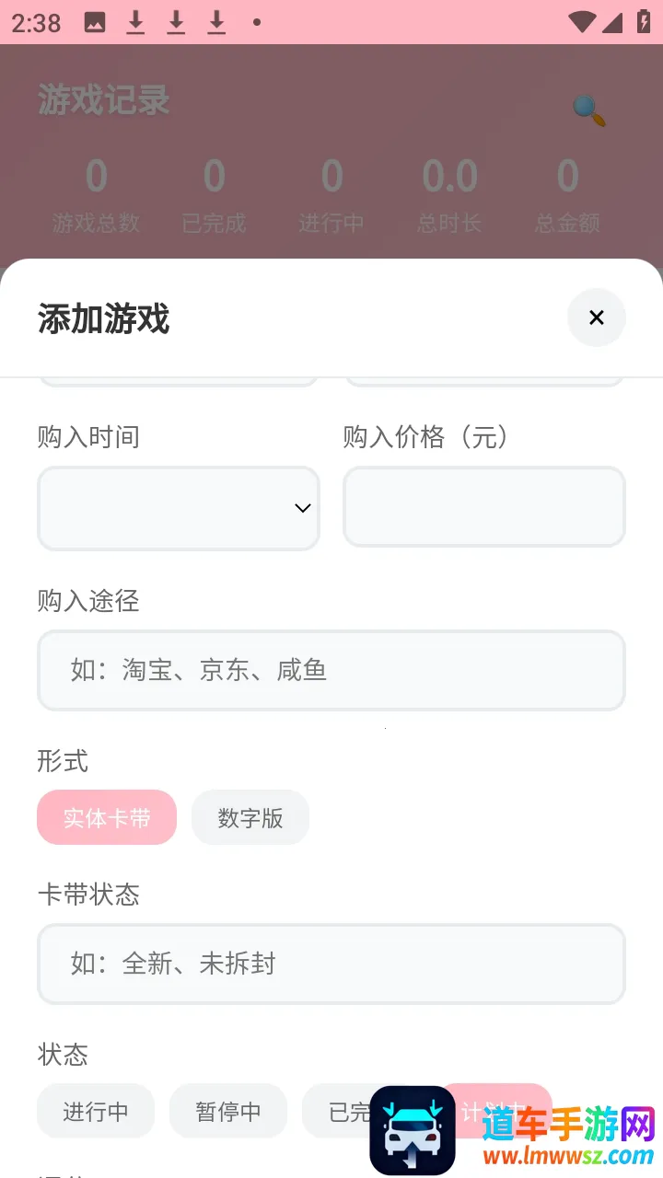Set status to 暂停中
This screenshot has width=663, height=1178.
tap(228, 1111)
